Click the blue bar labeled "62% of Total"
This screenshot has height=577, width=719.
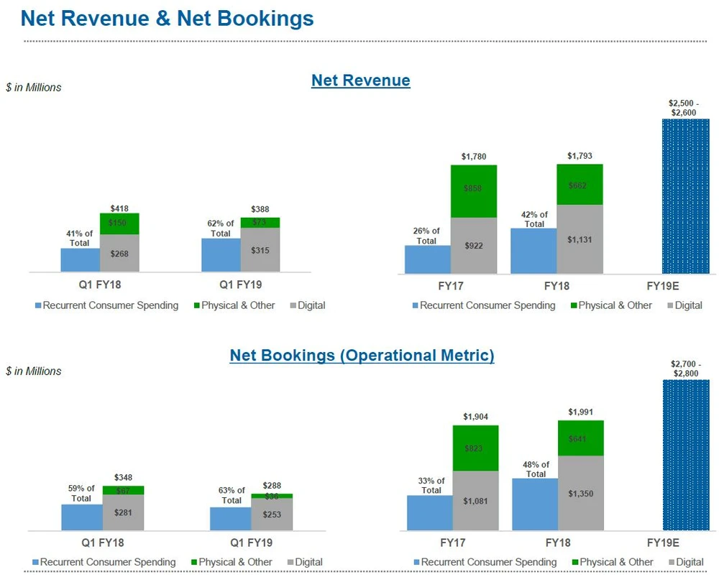(221, 255)
